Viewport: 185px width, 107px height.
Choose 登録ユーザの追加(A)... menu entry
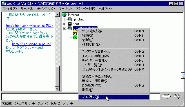114,76
